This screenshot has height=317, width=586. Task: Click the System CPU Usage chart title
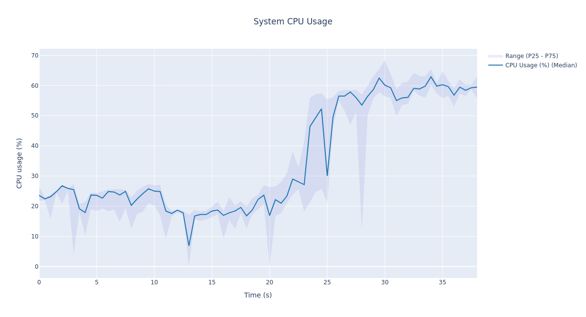point(293,22)
